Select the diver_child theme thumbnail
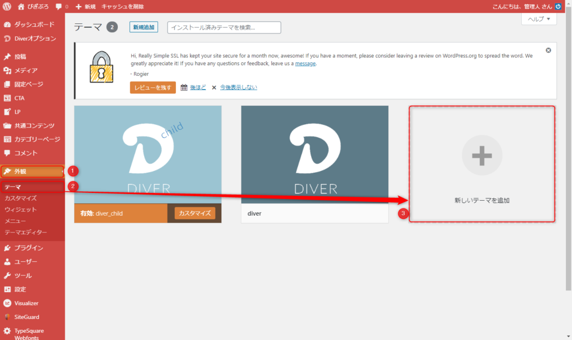Viewport: 572px width, 340px height. [147, 155]
